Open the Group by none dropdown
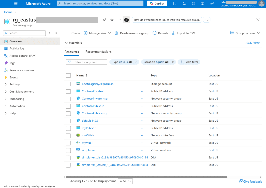266x188 pixels. coord(245,33)
